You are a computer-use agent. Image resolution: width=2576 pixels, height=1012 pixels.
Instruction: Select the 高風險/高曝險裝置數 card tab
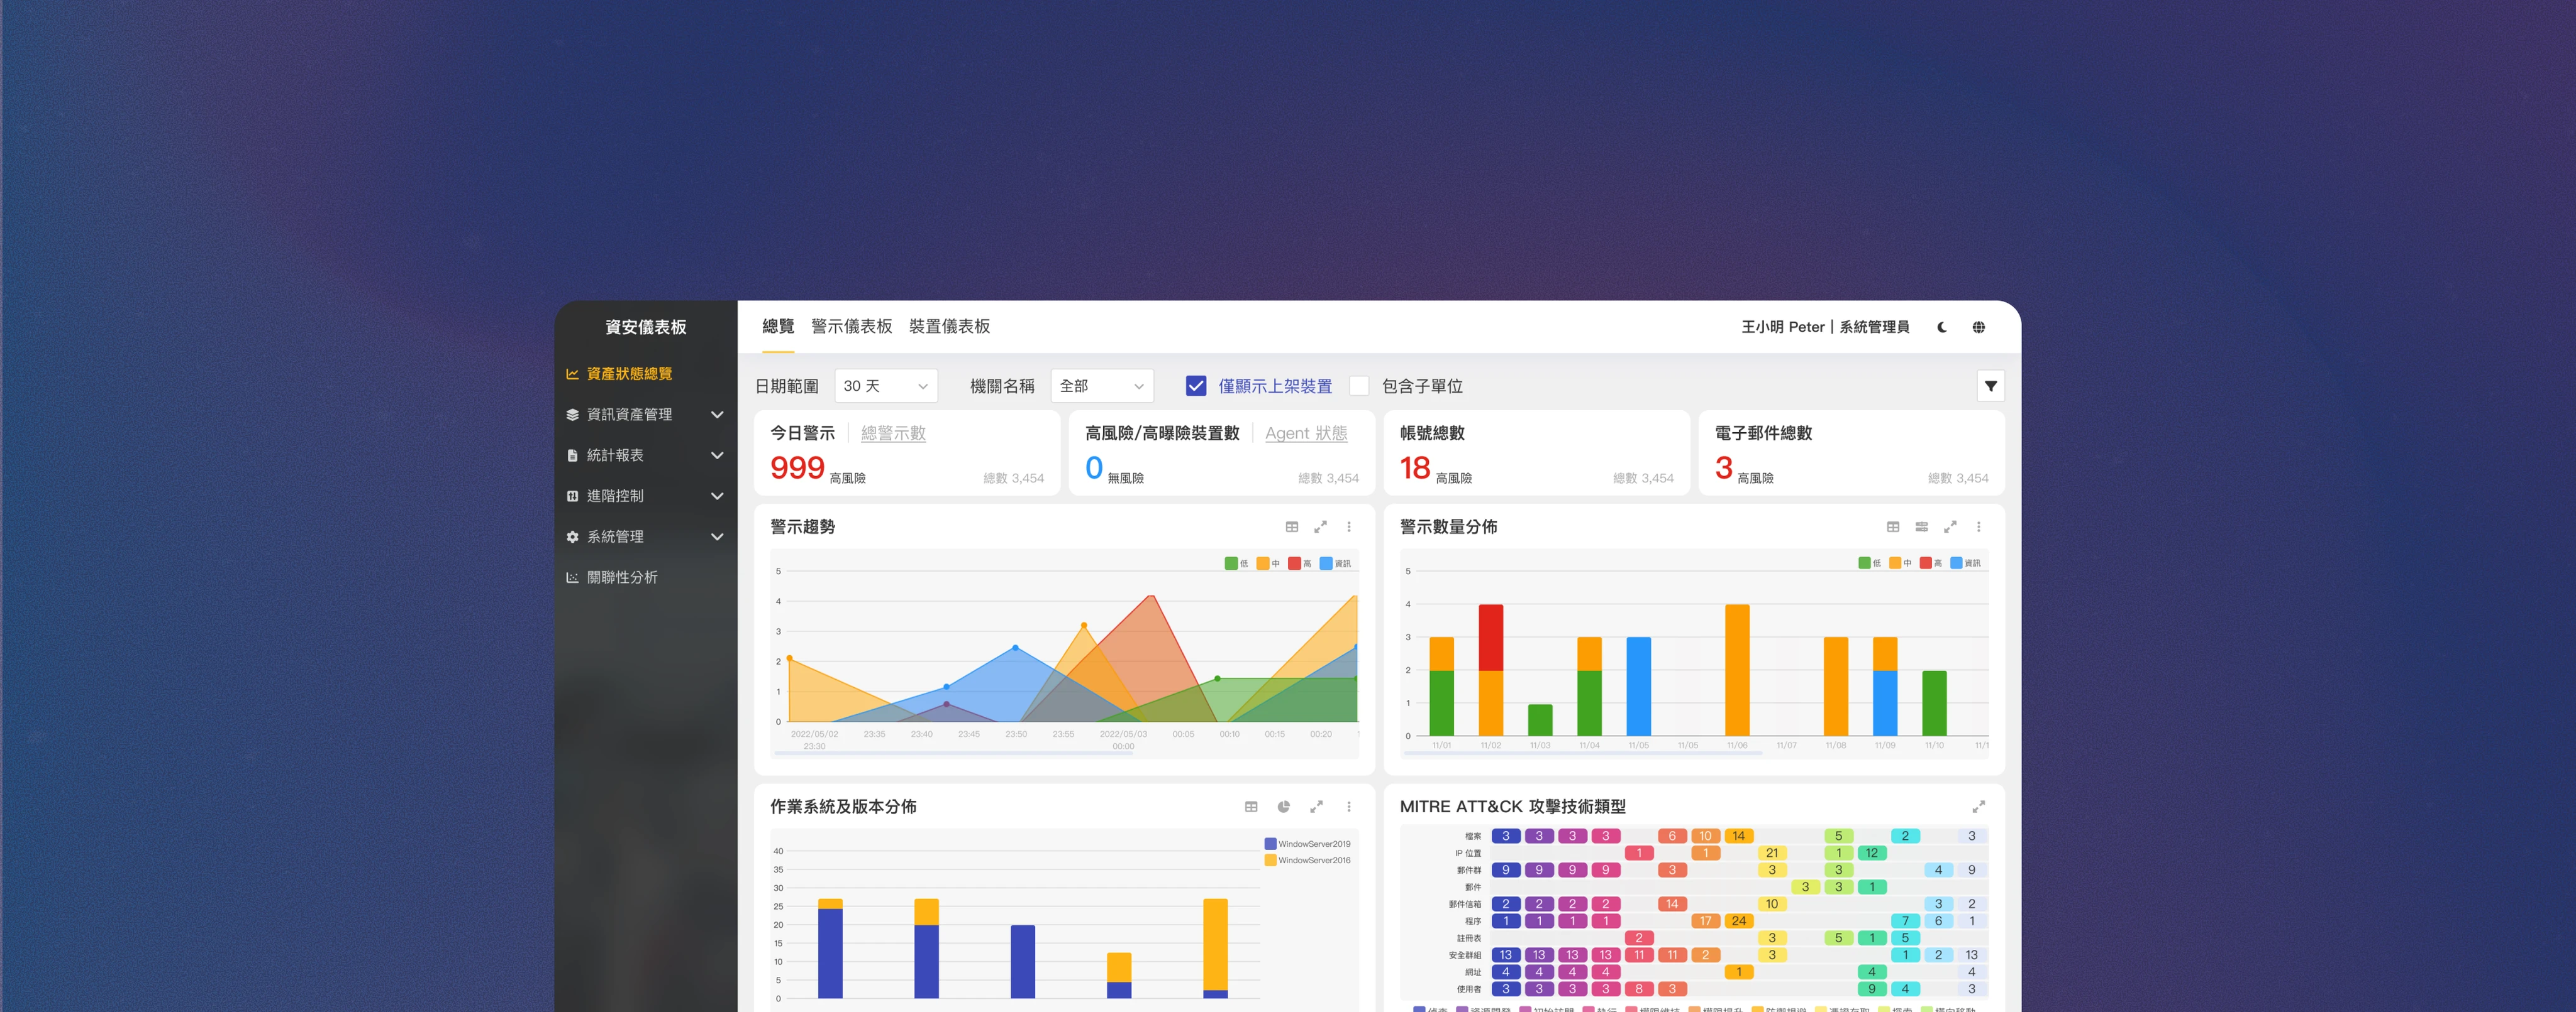point(1161,433)
